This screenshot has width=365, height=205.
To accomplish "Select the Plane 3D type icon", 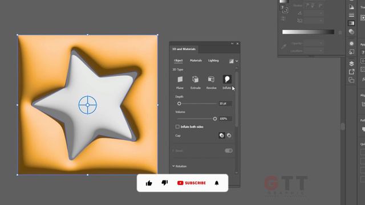I will (x=180, y=80).
